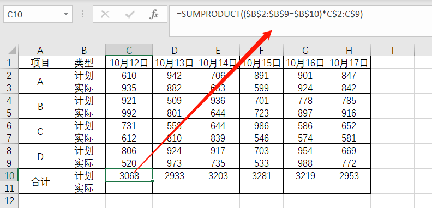Select column F header
Screen dimensions: 432x208
[261, 50]
